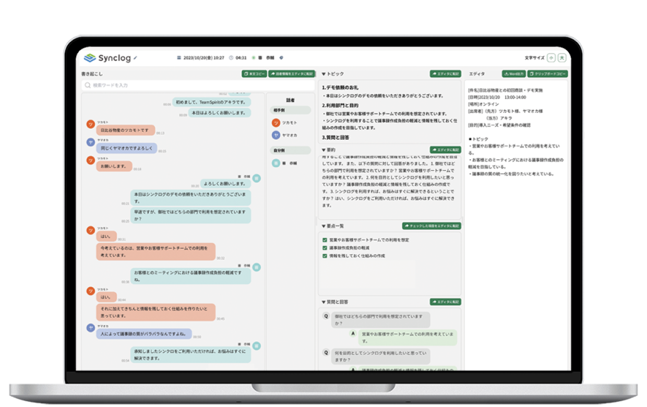
Task: Toggle the 情報を残しておく仕組みの作成 checkbox
Action: [x=325, y=256]
